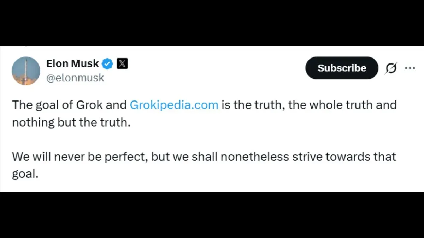Click the blue verified checkmark badge
Viewport: 424px width, 238px height.
click(107, 64)
